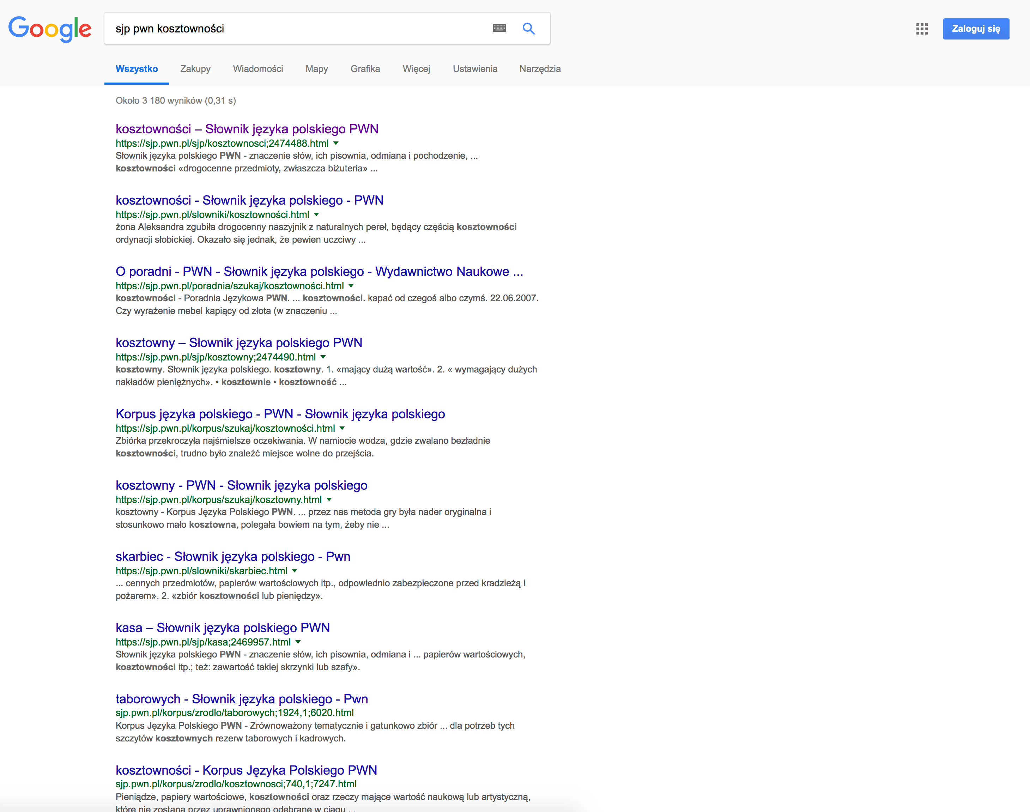Image resolution: width=1030 pixels, height=812 pixels.
Task: Open result 'kosztowności - Słownik języka polskiego - PWN'
Action: [249, 200]
